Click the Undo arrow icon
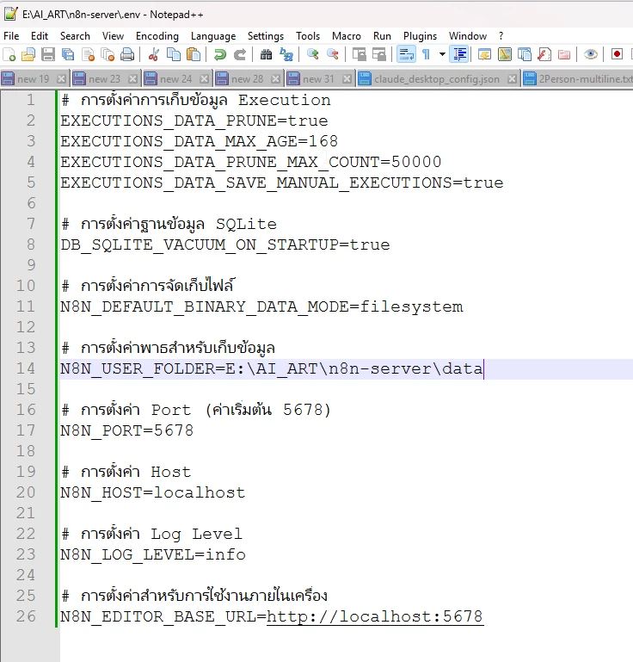Viewport: 633px width, 662px height. click(x=220, y=54)
